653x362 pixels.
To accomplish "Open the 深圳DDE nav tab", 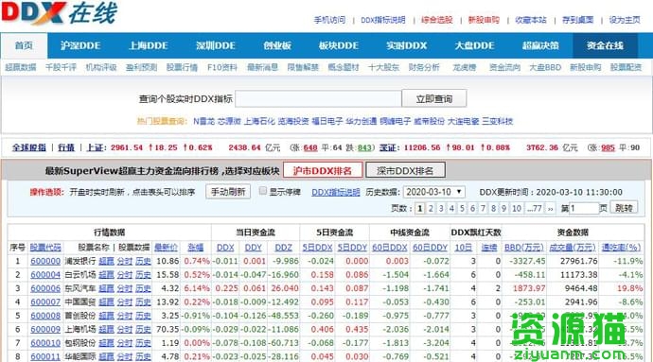I will pos(216,45).
